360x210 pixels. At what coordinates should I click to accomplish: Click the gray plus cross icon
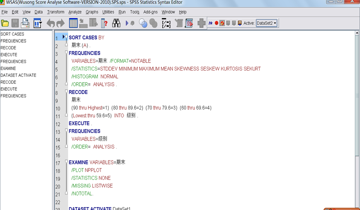pos(201,23)
